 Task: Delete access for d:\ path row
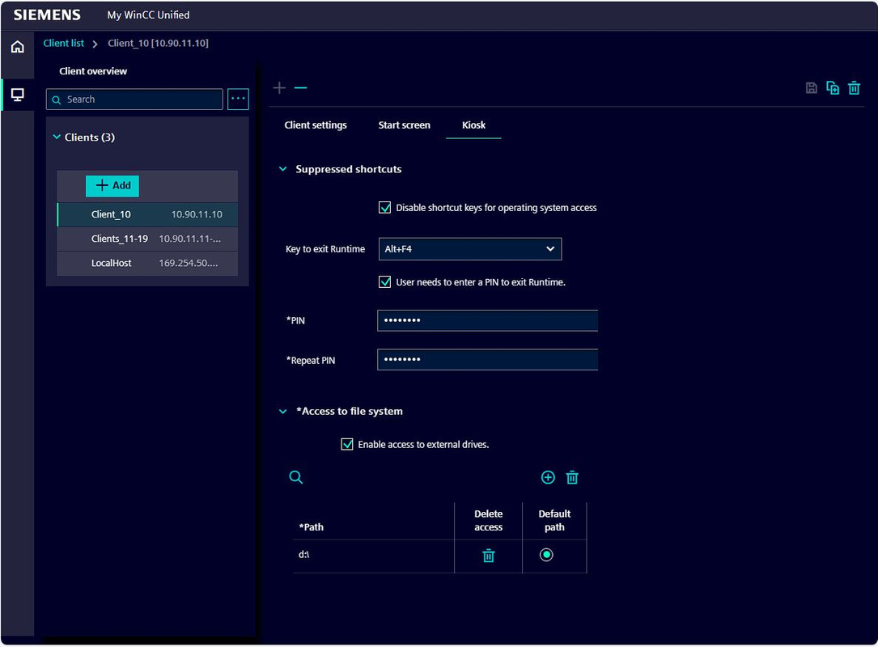point(488,556)
